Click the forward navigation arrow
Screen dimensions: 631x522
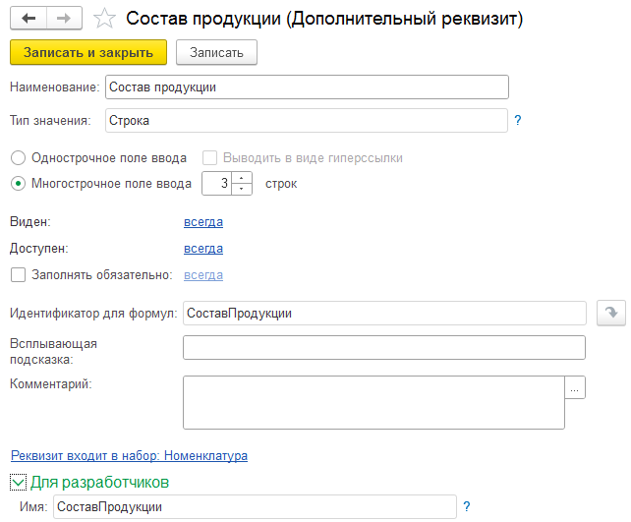63,19
